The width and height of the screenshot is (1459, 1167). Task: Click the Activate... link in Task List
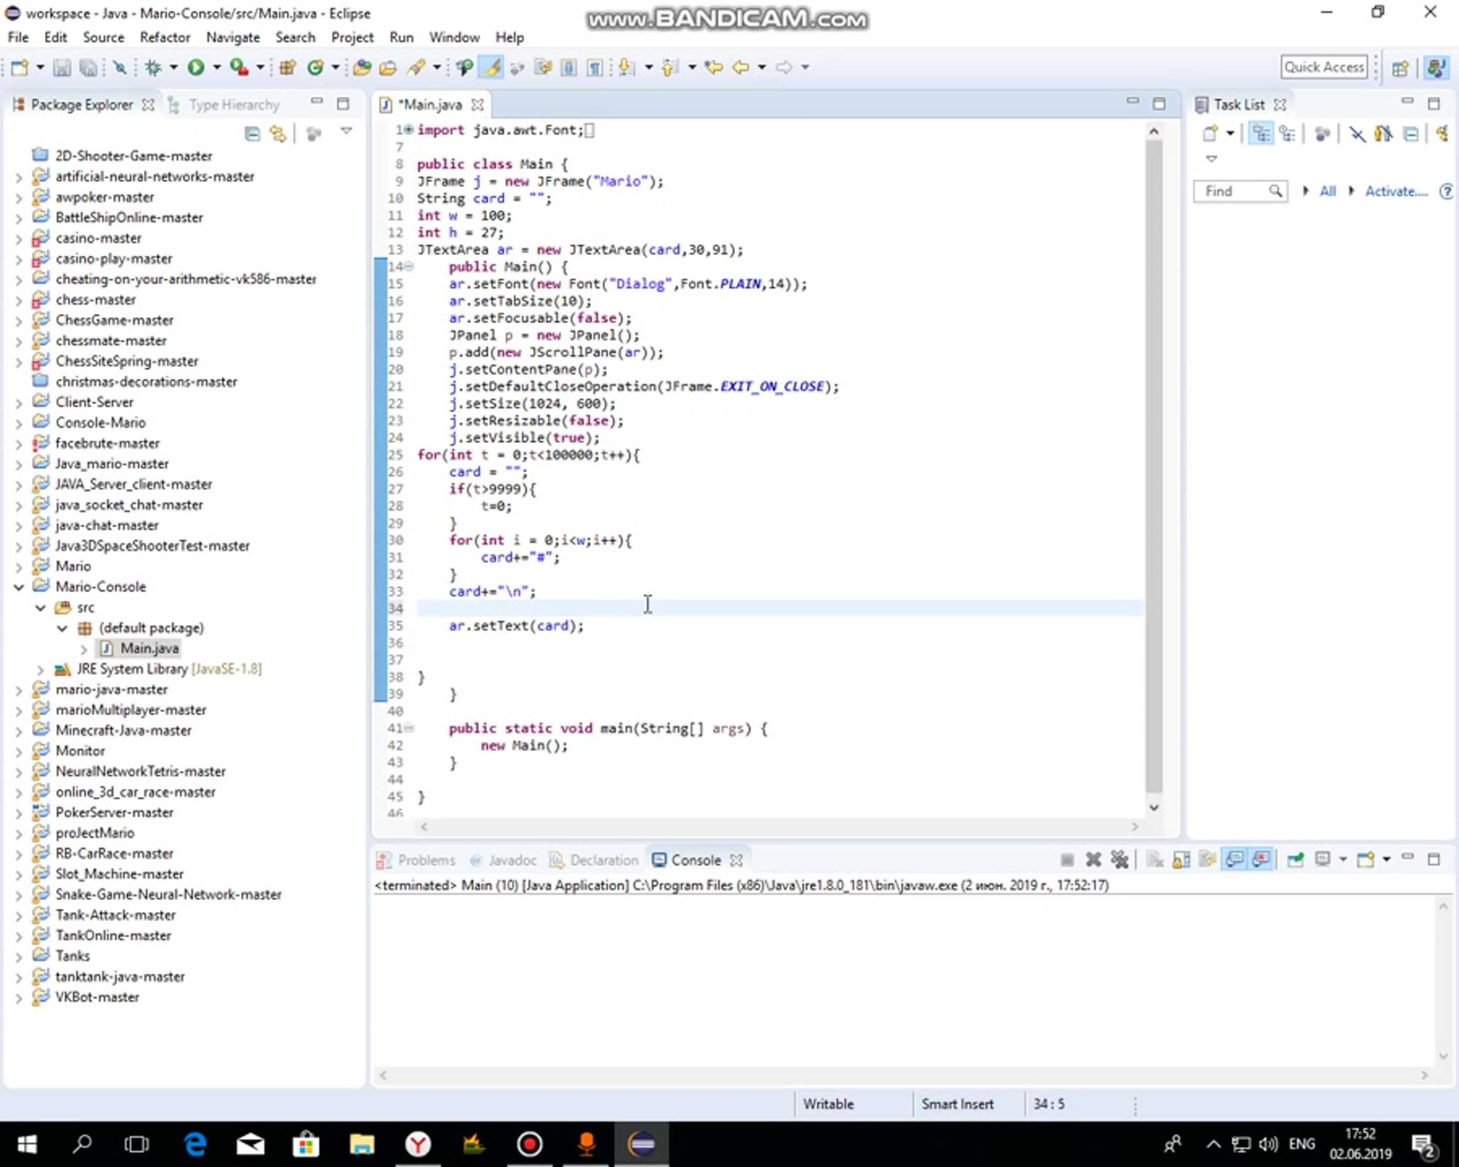click(1395, 191)
